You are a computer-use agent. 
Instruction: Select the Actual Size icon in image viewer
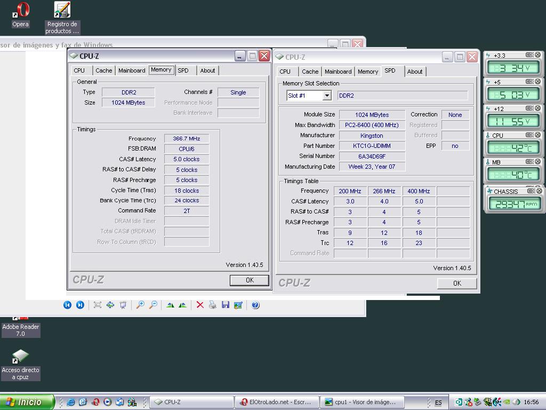110,305
